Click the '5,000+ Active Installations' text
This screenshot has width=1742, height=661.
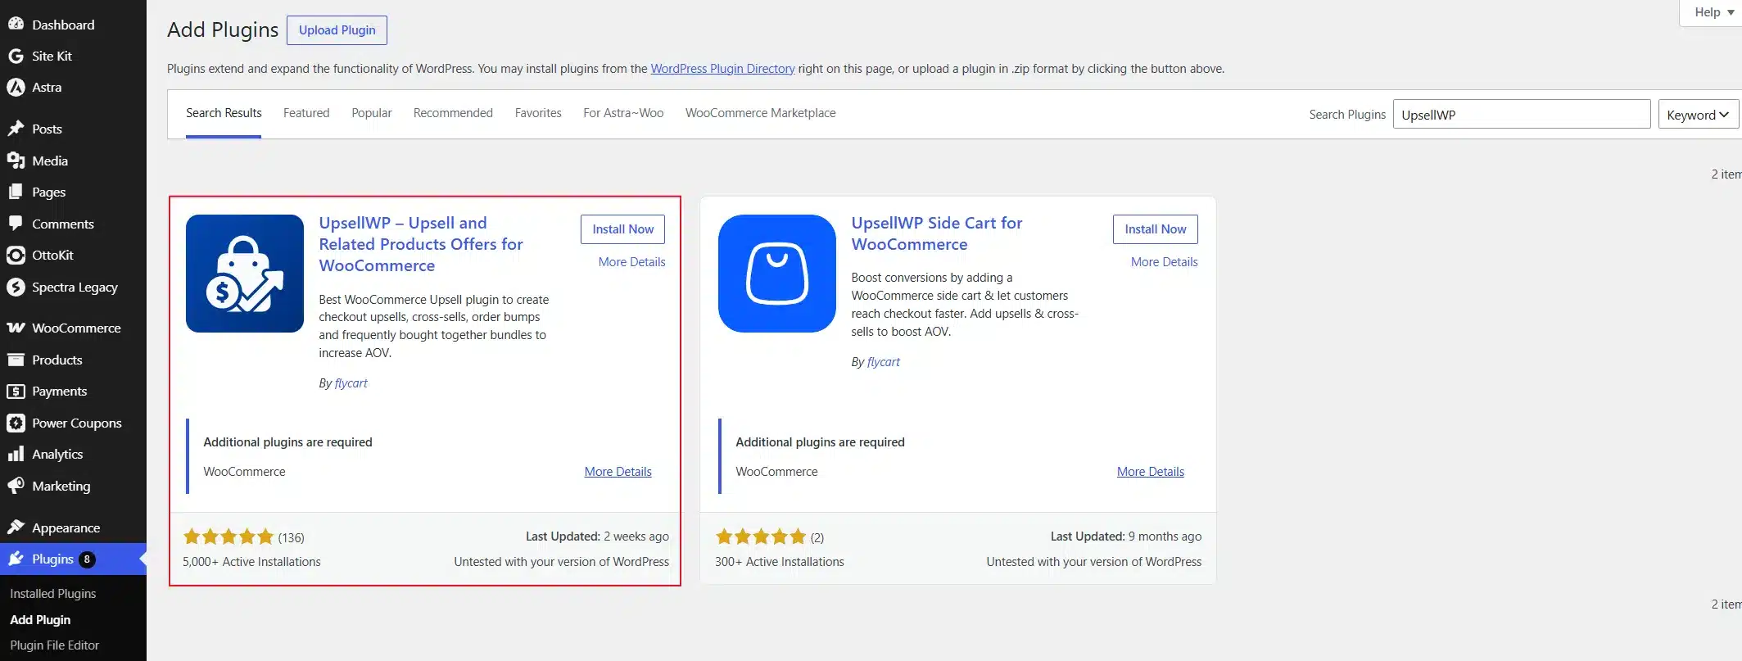pyautogui.click(x=251, y=562)
